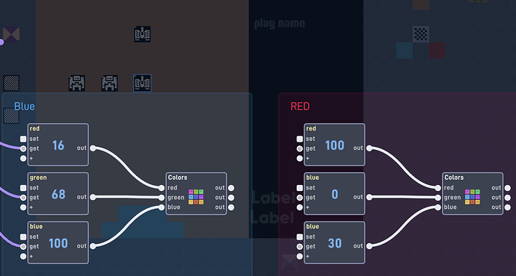Click blue-row out port on Blue group's Colors node
Viewport: 516px width, 276px height.
[x=231, y=207]
